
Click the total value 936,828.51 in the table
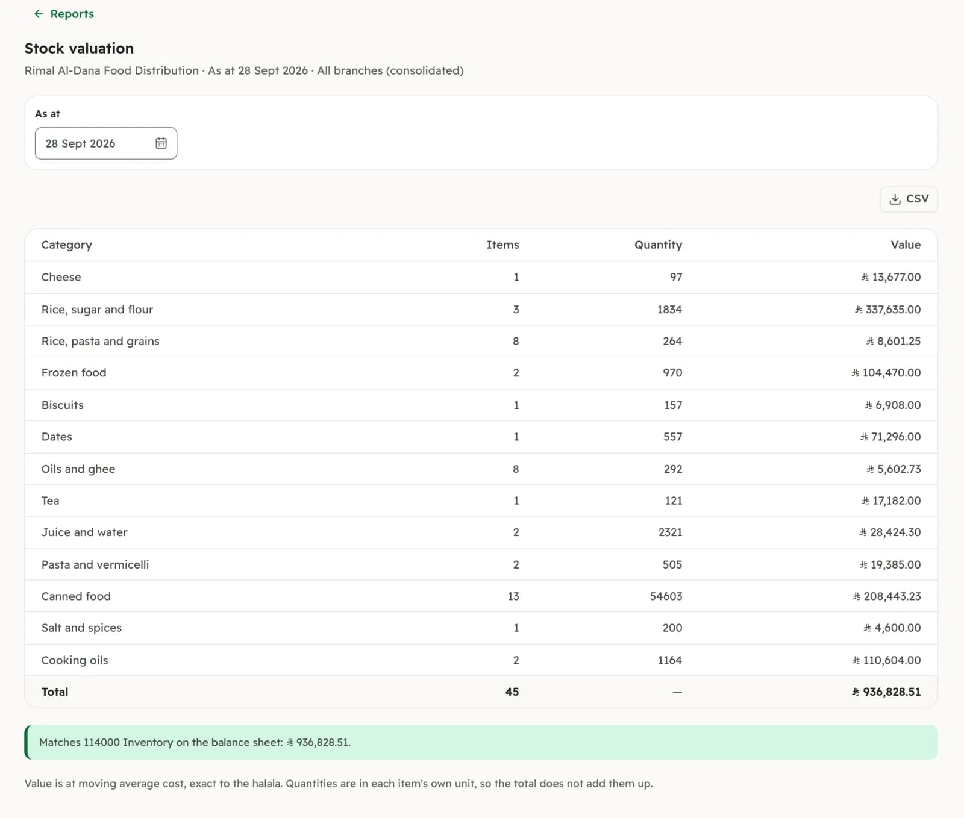click(x=886, y=692)
